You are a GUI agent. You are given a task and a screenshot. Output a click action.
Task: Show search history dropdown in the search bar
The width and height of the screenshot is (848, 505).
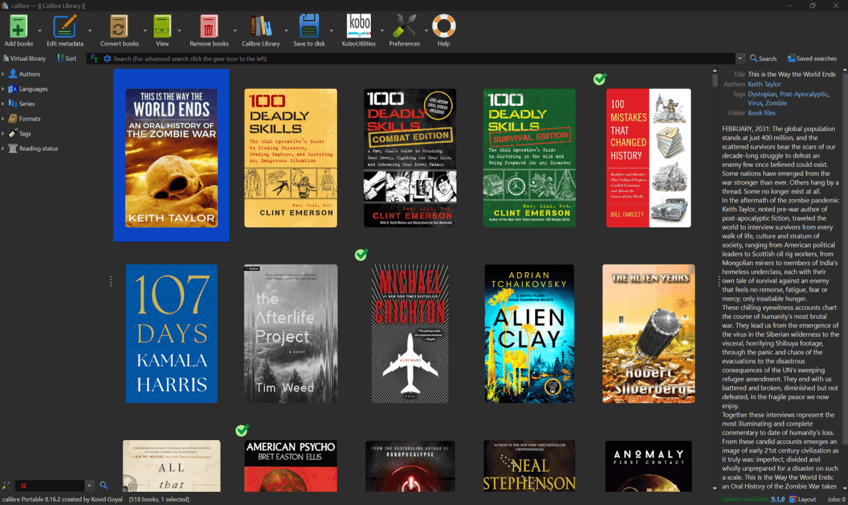[740, 59]
